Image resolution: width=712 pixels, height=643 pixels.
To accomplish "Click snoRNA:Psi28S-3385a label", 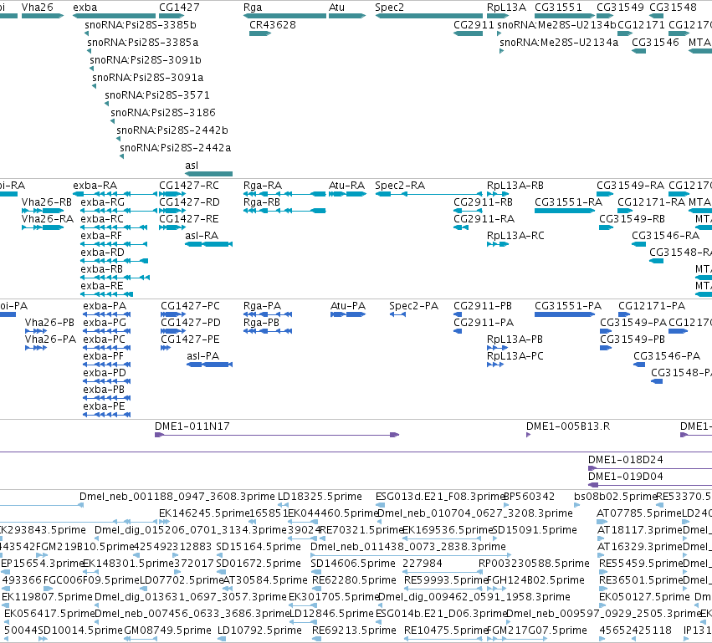I will click(142, 43).
